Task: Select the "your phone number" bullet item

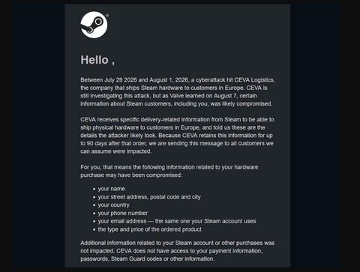Action: pyautogui.click(x=122, y=213)
